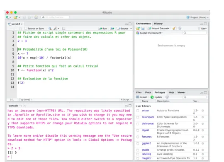Click the Install packages button
Image resolution: width=224 pixels, height=162 pixels.
click(x=141, y=97)
